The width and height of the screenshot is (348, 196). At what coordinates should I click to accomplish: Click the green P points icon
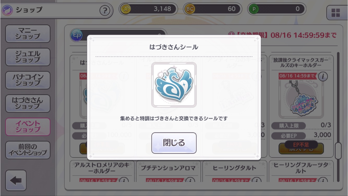(x=254, y=9)
